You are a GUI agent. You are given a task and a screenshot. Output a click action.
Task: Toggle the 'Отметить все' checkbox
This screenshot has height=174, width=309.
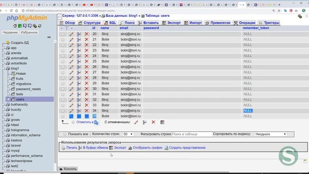click(73, 122)
